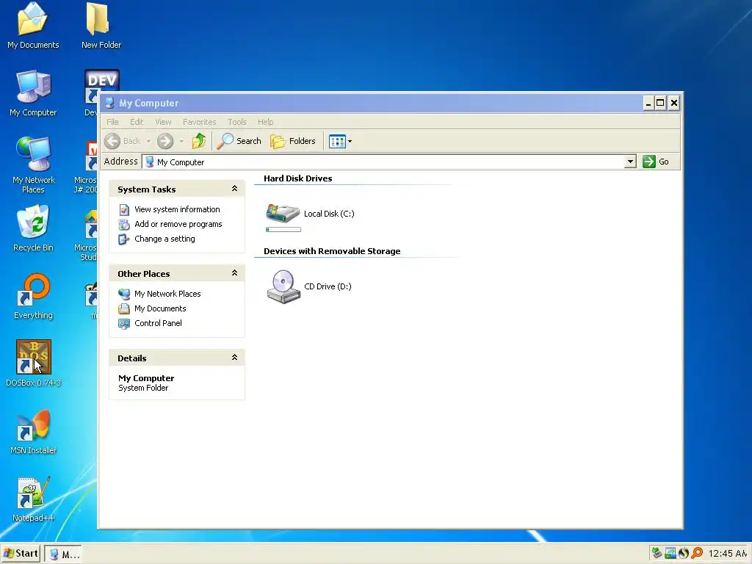Open the Help menu
Viewport: 752px width, 564px height.
265,122
